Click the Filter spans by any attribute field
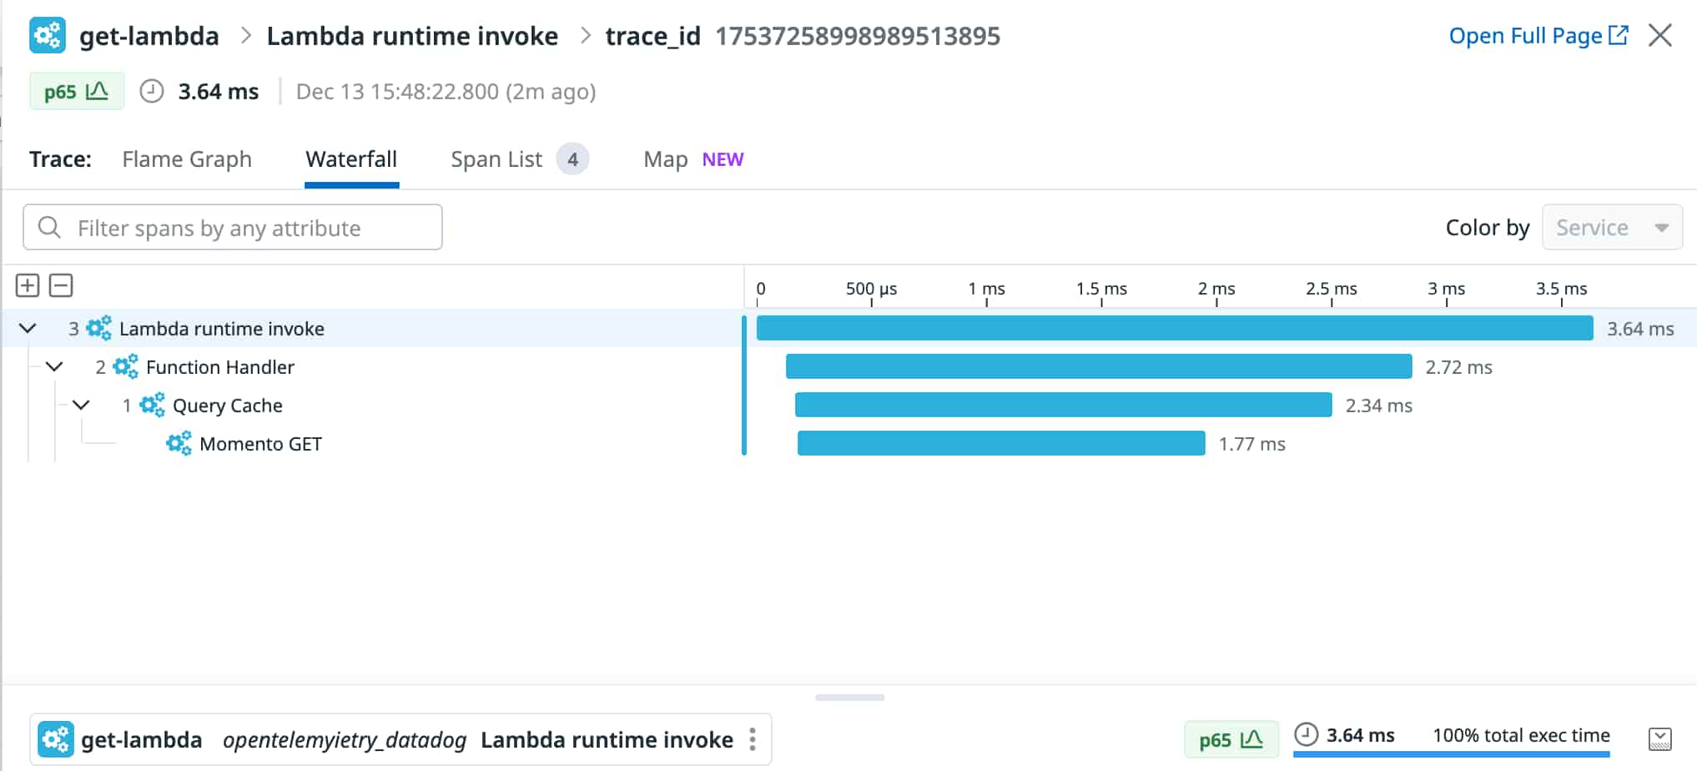This screenshot has width=1697, height=771. (233, 228)
